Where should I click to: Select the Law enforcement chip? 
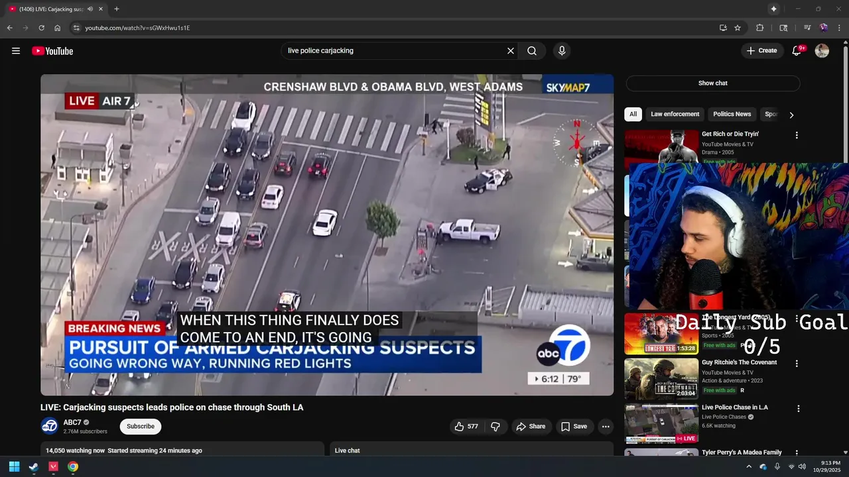click(675, 114)
